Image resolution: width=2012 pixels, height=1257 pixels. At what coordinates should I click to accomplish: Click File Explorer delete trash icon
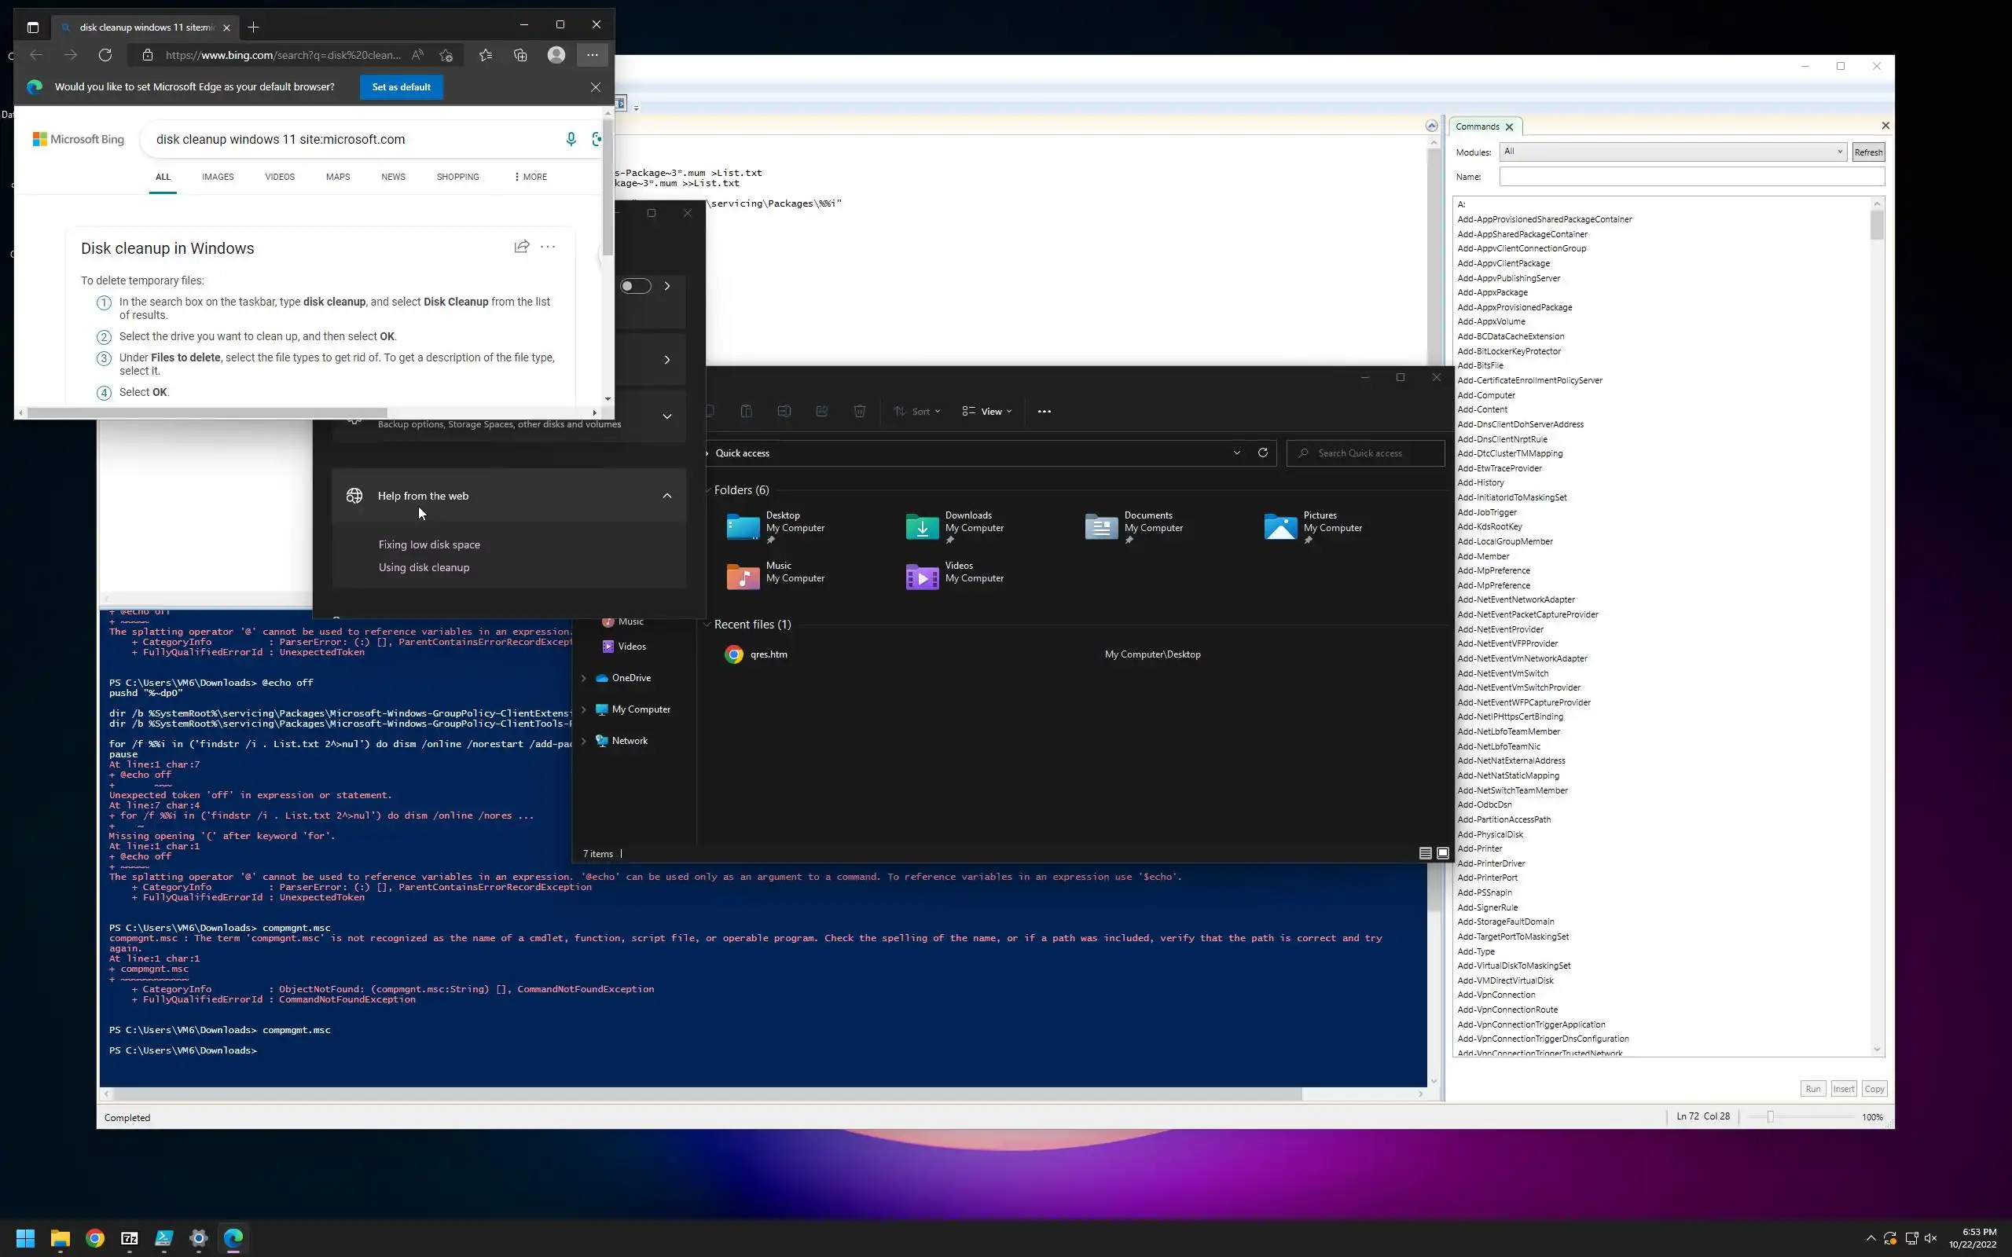pos(860,411)
